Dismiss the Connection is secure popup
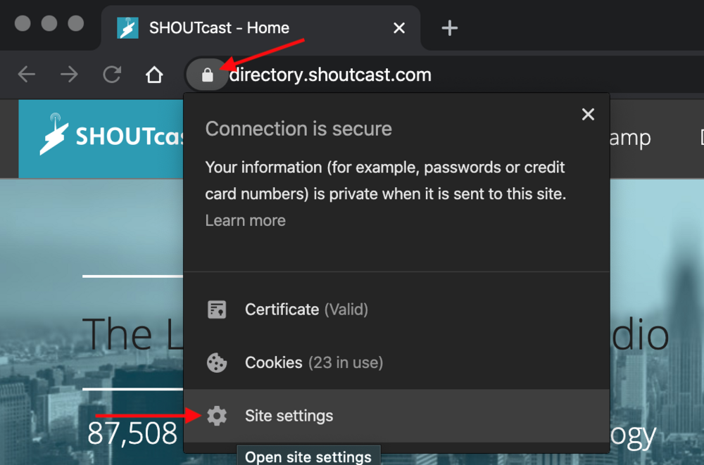Image resolution: width=704 pixels, height=465 pixels. click(588, 115)
